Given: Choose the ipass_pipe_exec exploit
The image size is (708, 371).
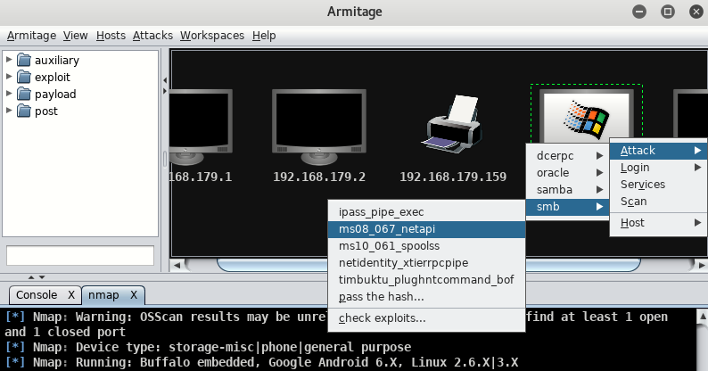Looking at the screenshot, I should pyautogui.click(x=427, y=211).
